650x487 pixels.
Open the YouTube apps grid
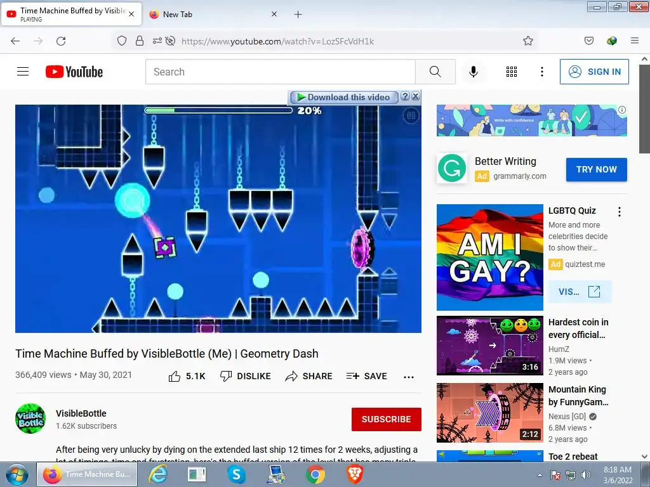pyautogui.click(x=512, y=72)
